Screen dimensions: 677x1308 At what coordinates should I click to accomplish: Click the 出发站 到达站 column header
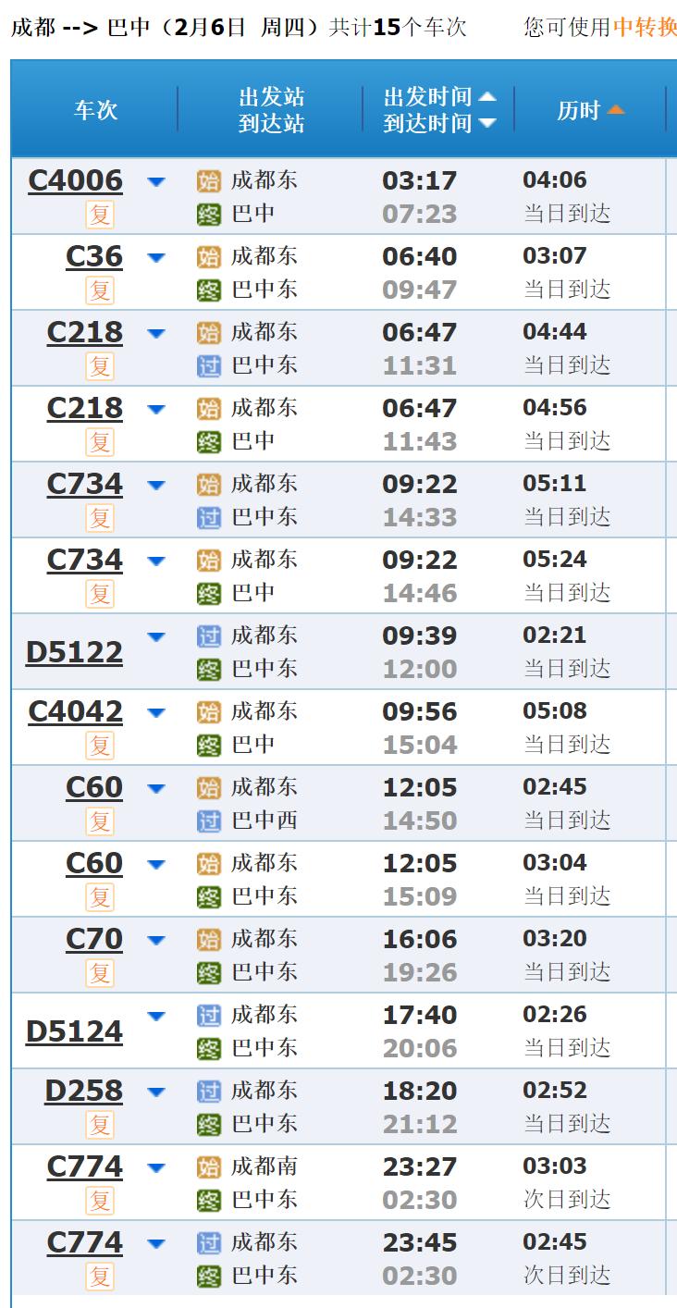pos(271,110)
